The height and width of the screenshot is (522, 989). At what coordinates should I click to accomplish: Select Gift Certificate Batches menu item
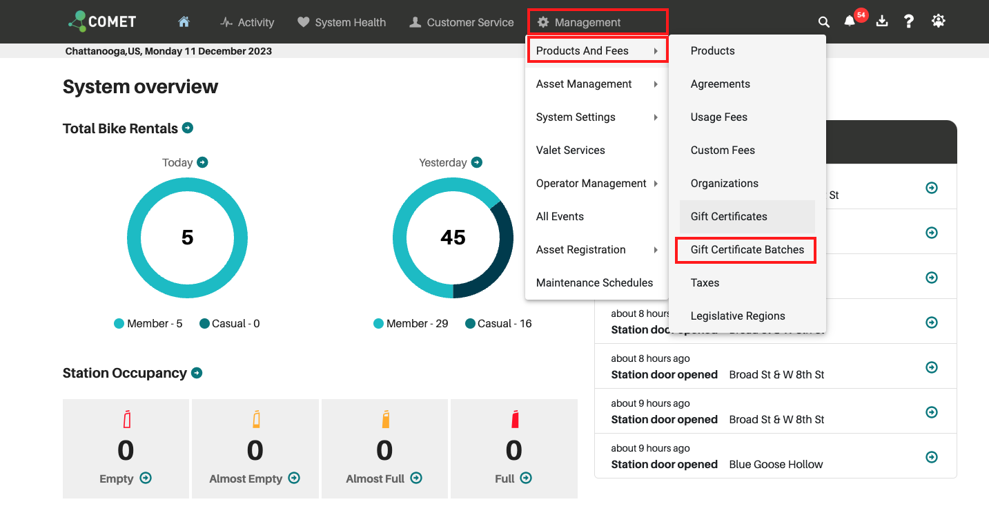click(747, 250)
